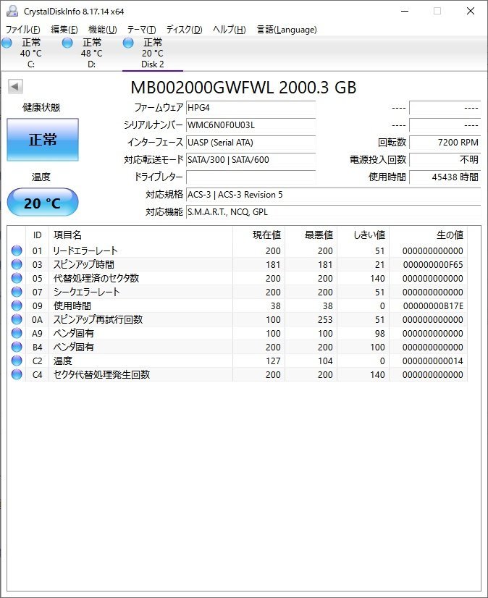
Task: Click raw value 000000000014
Action: point(433,361)
